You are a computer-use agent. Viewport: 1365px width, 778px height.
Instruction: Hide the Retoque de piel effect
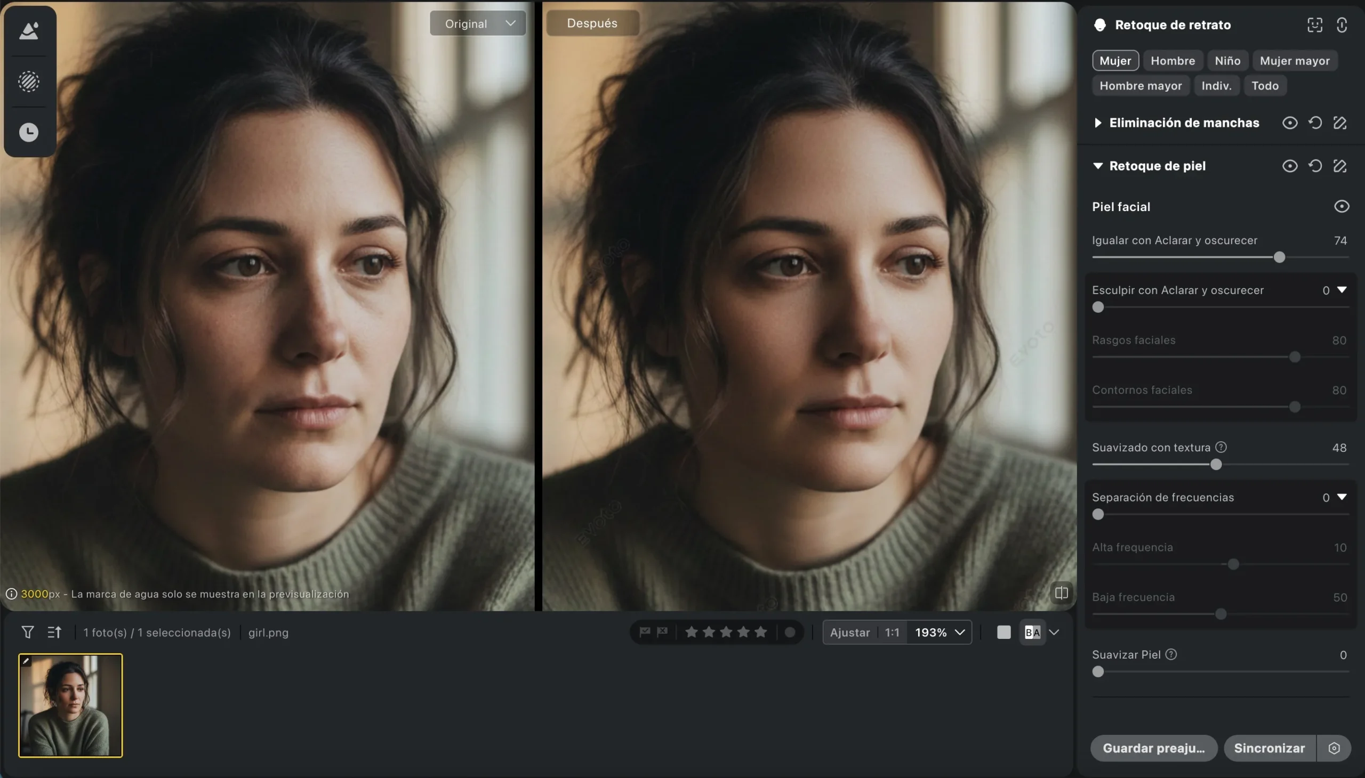(1290, 166)
